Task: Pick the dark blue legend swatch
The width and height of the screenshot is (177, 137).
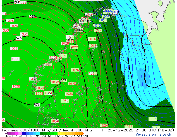Action: click(x=24, y=133)
